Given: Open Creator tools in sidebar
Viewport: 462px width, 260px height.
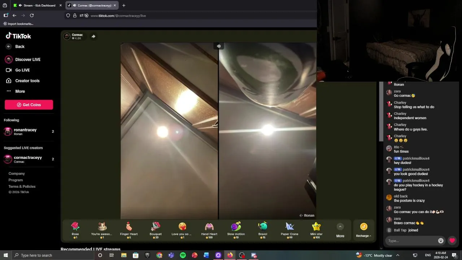Looking at the screenshot, I should tap(23, 81).
